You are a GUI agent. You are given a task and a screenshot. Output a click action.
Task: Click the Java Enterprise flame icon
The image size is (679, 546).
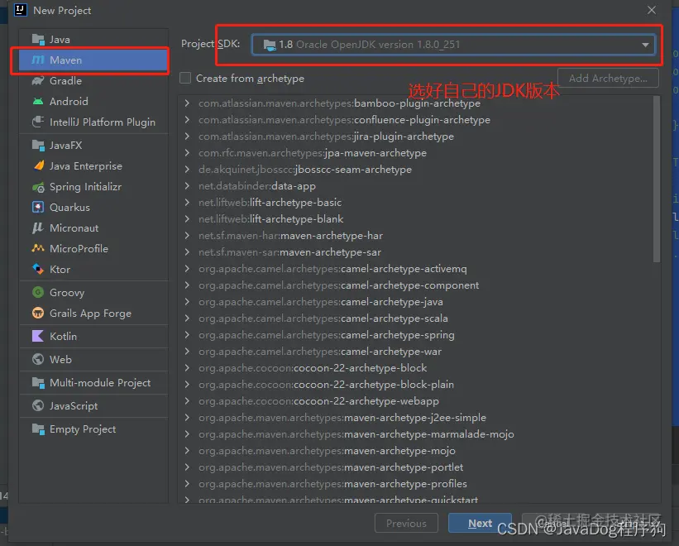coord(39,165)
